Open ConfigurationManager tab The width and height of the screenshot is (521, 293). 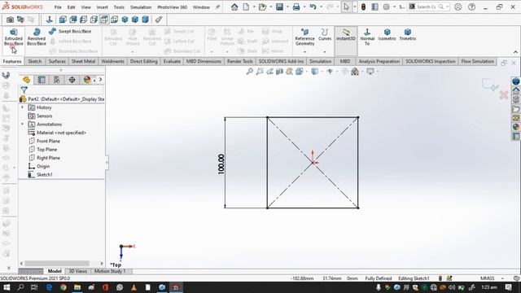pos(57,80)
